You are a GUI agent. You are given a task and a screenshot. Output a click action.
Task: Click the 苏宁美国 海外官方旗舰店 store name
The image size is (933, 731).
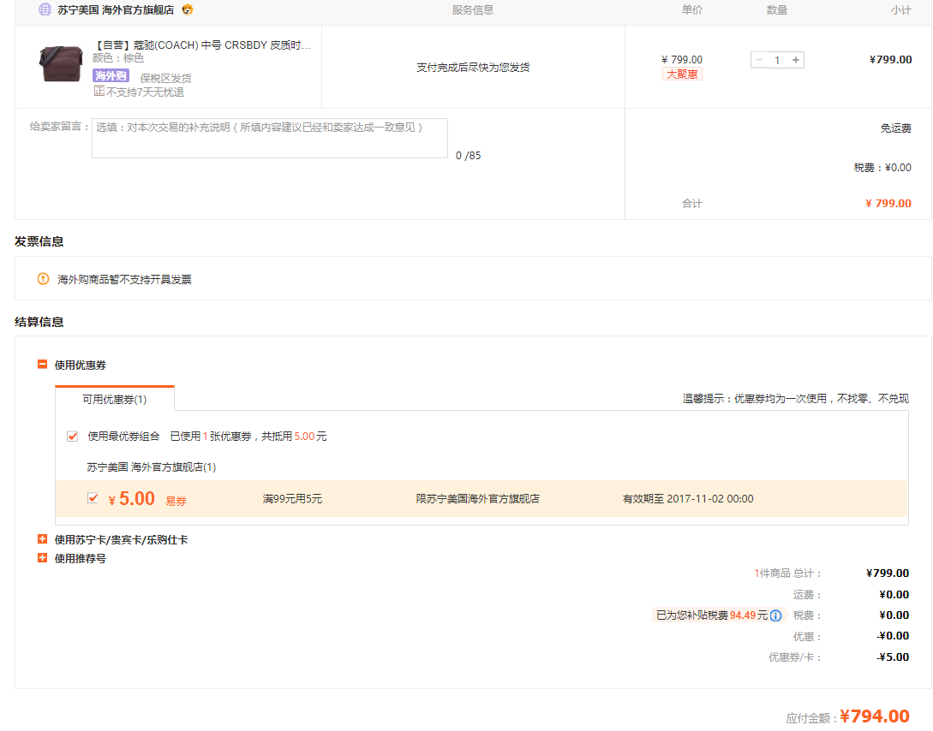coord(116,10)
